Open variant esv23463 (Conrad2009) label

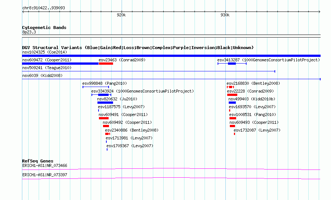[x=122, y=60]
